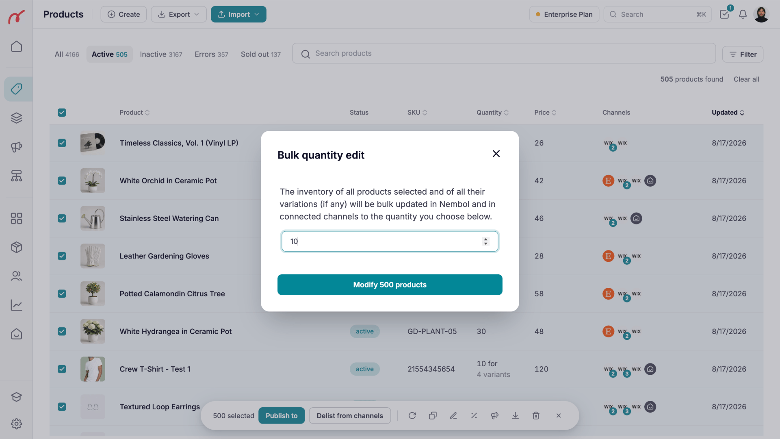Switch to the Inactive 3167 tab

pyautogui.click(x=161, y=54)
